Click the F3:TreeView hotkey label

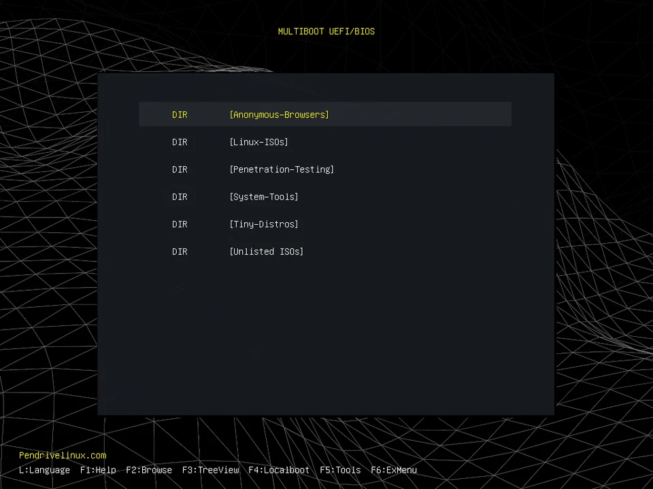(210, 470)
